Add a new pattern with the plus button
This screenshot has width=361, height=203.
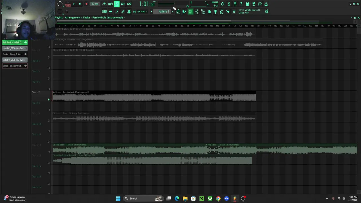click(172, 12)
